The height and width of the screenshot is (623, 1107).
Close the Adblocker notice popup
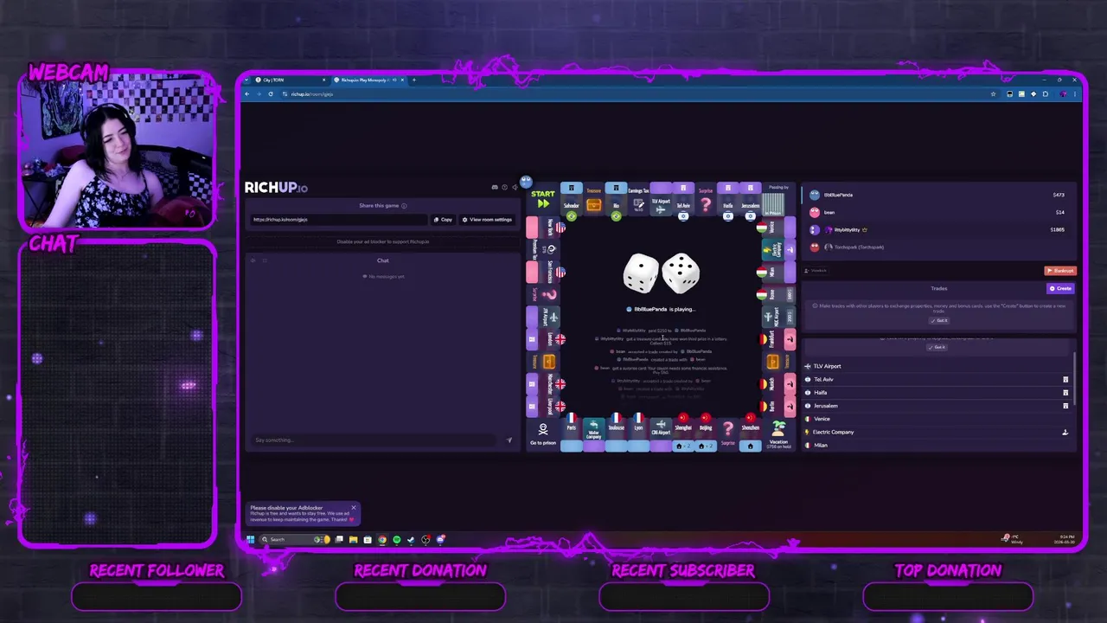click(354, 508)
